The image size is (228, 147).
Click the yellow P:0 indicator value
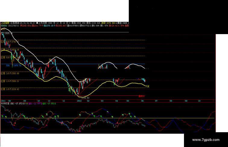(x=26, y=104)
